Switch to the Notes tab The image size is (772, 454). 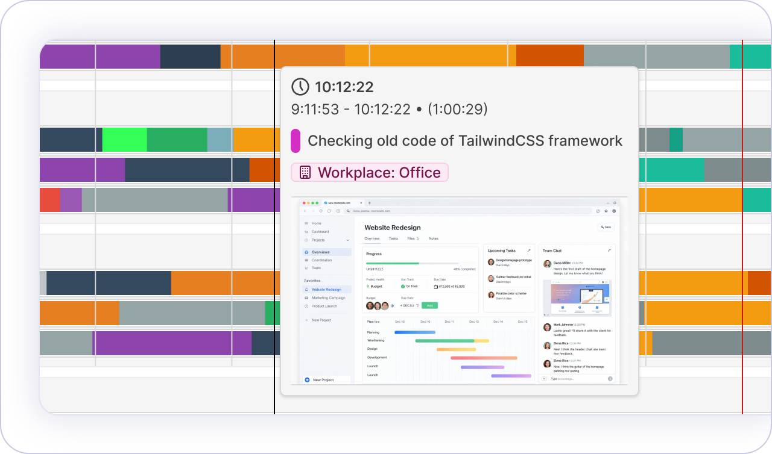pyautogui.click(x=433, y=238)
